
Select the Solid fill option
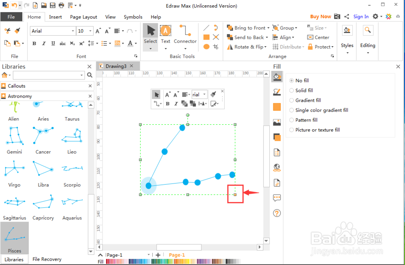point(301,90)
